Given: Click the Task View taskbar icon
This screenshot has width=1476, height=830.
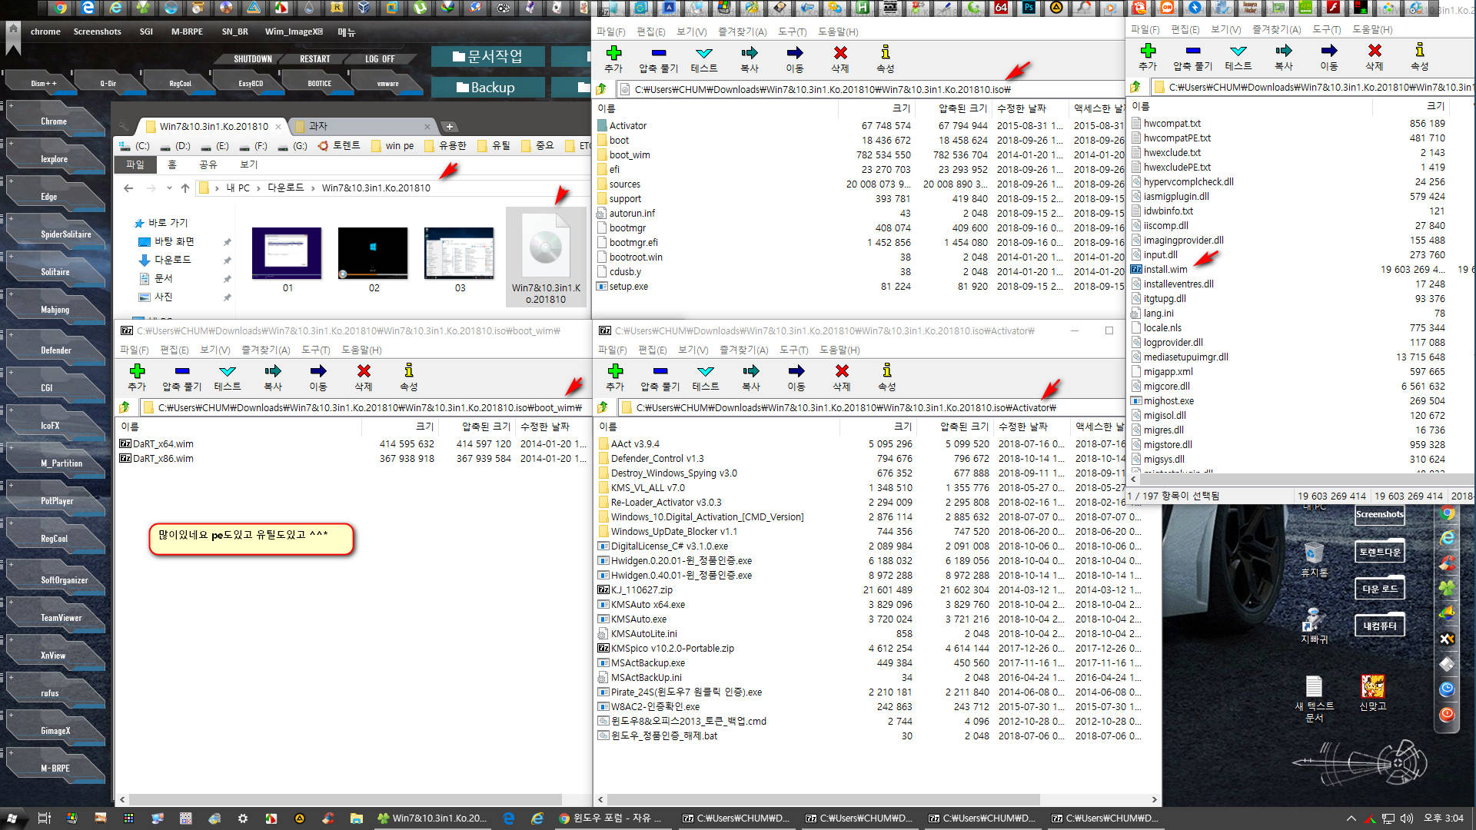Looking at the screenshot, I should coord(44,818).
